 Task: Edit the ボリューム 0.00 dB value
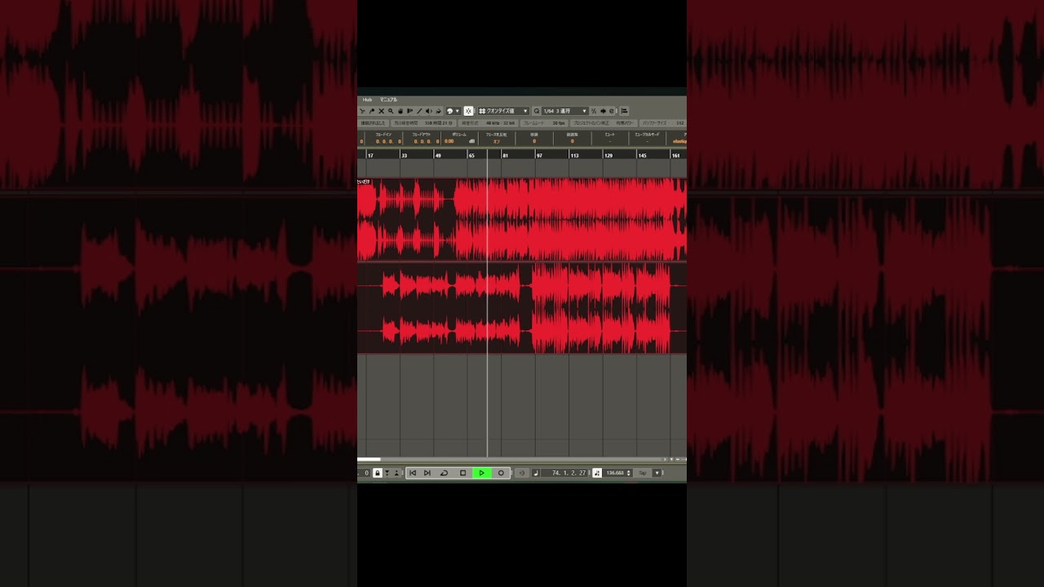click(x=449, y=141)
